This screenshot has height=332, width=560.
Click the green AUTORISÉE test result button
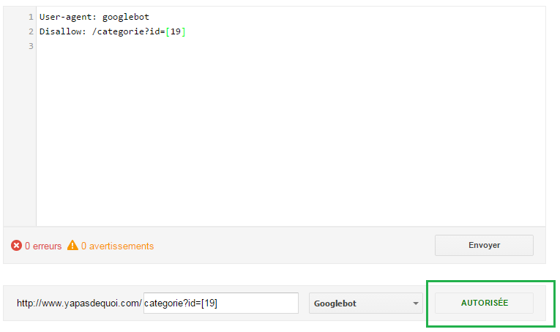pos(484,303)
